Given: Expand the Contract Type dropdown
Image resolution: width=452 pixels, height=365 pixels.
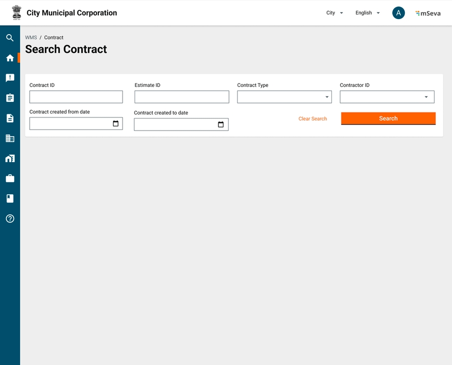Looking at the screenshot, I should pos(327,97).
